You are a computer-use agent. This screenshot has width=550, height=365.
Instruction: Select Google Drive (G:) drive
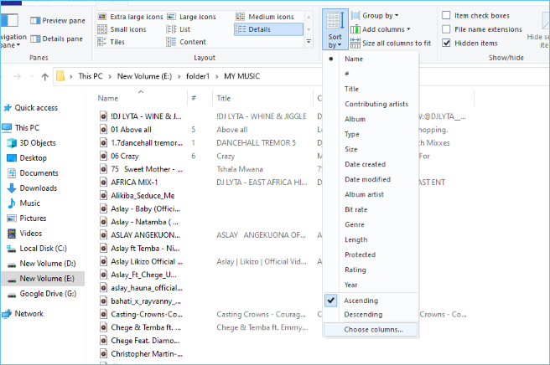(47, 293)
